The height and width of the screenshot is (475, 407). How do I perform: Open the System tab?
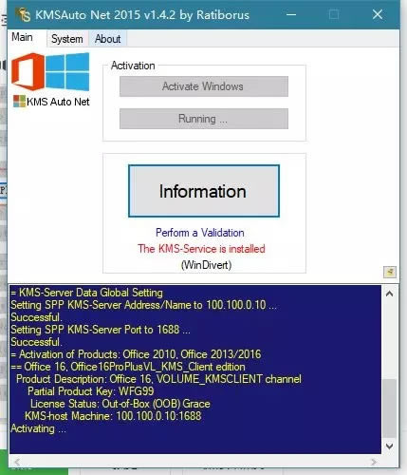tap(67, 39)
